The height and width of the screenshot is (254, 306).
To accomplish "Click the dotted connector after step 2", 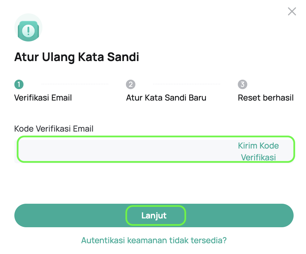I will coord(187,84).
